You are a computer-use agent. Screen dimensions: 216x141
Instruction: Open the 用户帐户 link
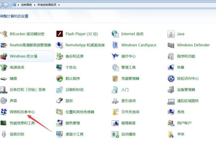pos(184,123)
